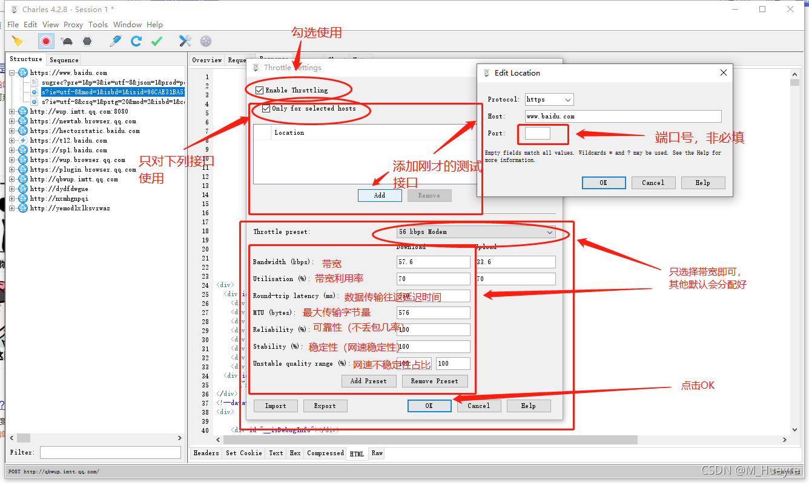Select the Hex tab
This screenshot has height=483, width=809.
(x=295, y=453)
